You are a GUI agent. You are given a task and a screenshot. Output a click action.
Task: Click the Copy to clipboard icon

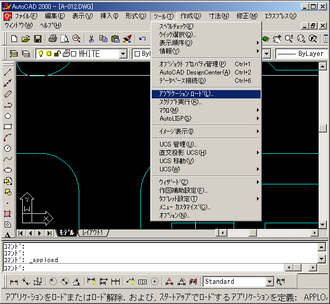click(x=103, y=39)
